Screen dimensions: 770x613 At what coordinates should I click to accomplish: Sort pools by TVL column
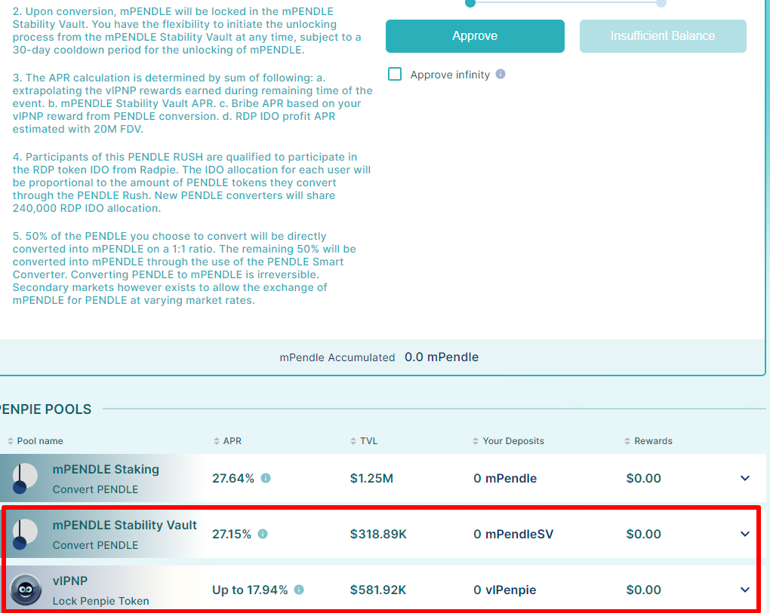coord(364,441)
